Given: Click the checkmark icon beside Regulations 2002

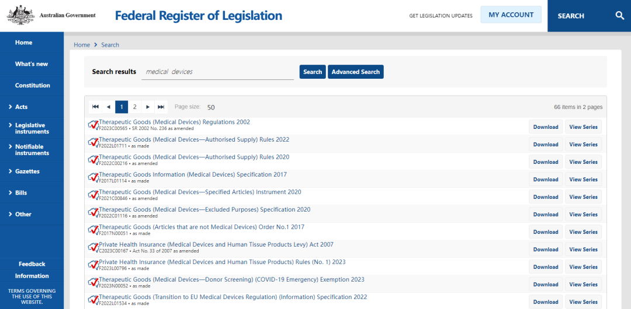Looking at the screenshot, I should coord(93,125).
